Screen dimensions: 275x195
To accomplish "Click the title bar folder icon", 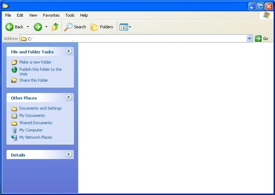I will click(x=5, y=6).
